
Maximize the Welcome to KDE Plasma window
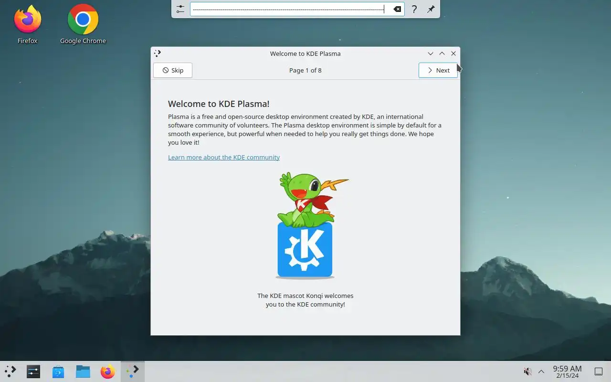pos(442,53)
